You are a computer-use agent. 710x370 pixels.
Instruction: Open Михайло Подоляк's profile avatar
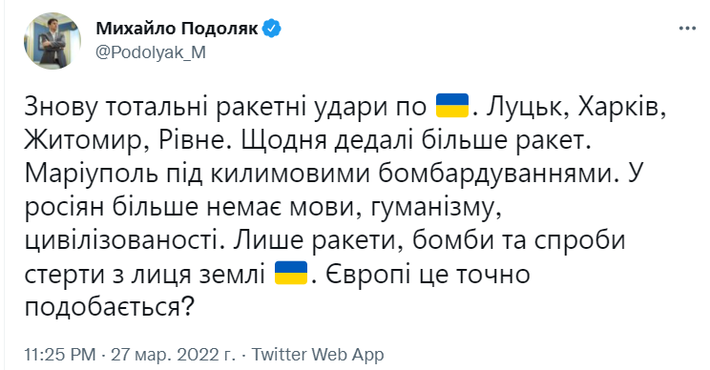pyautogui.click(x=52, y=41)
